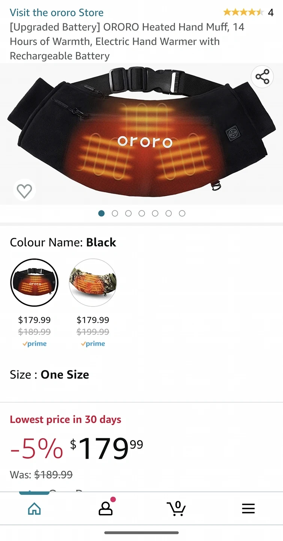Viewport: 283px width, 541px height.
Task: Open the shopping cart
Action: coord(176,508)
